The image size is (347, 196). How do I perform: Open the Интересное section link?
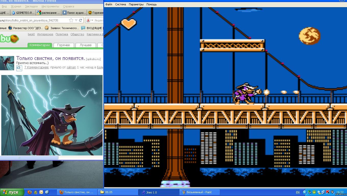(x=45, y=34)
